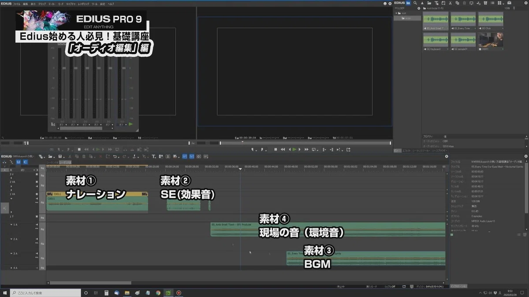Image resolution: width=529 pixels, height=297 pixels.
Task: Expand the 2 A audio track
Action: point(11,239)
